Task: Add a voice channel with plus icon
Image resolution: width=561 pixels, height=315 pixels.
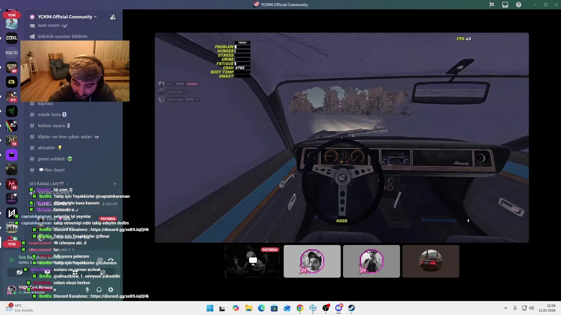Action: (115, 184)
